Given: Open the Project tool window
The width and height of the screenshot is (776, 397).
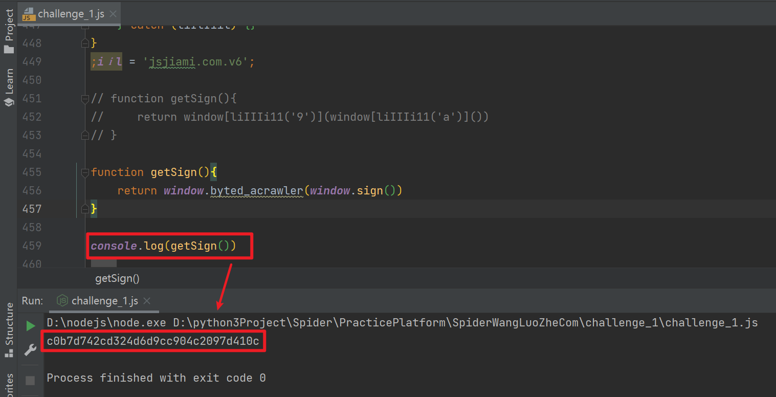Looking at the screenshot, I should coord(9,32).
